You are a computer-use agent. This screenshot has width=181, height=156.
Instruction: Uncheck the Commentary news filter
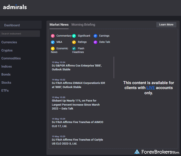[x=53, y=36]
